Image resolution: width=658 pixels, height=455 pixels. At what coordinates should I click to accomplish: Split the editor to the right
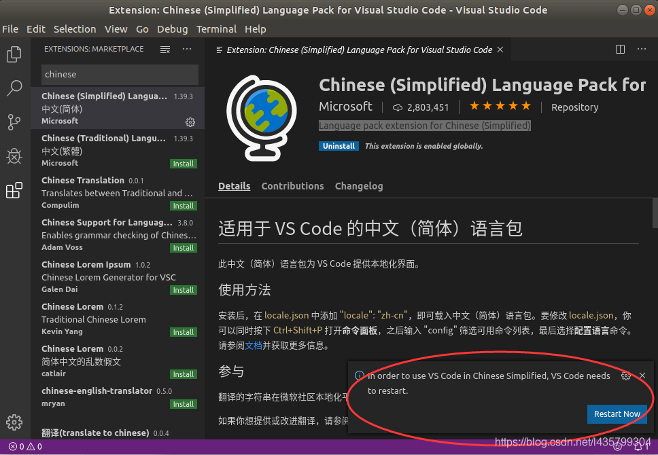pyautogui.click(x=620, y=50)
